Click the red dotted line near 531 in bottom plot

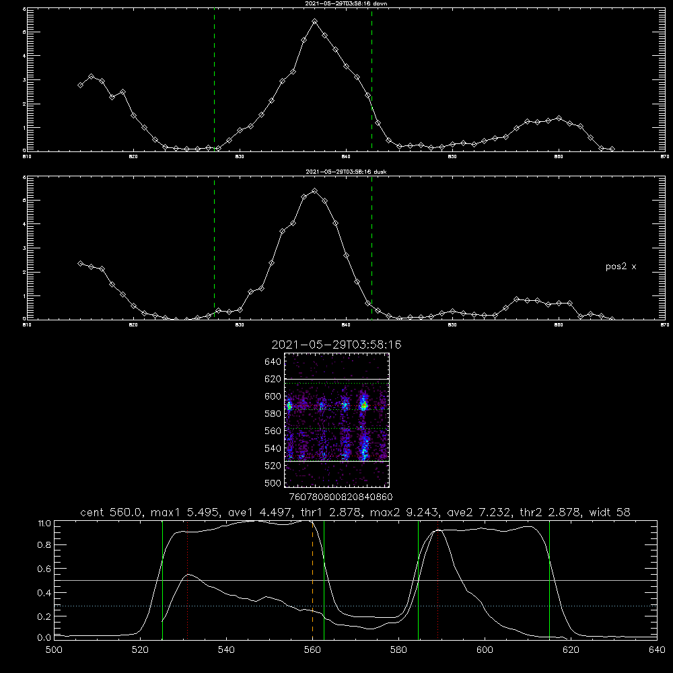[x=188, y=580]
